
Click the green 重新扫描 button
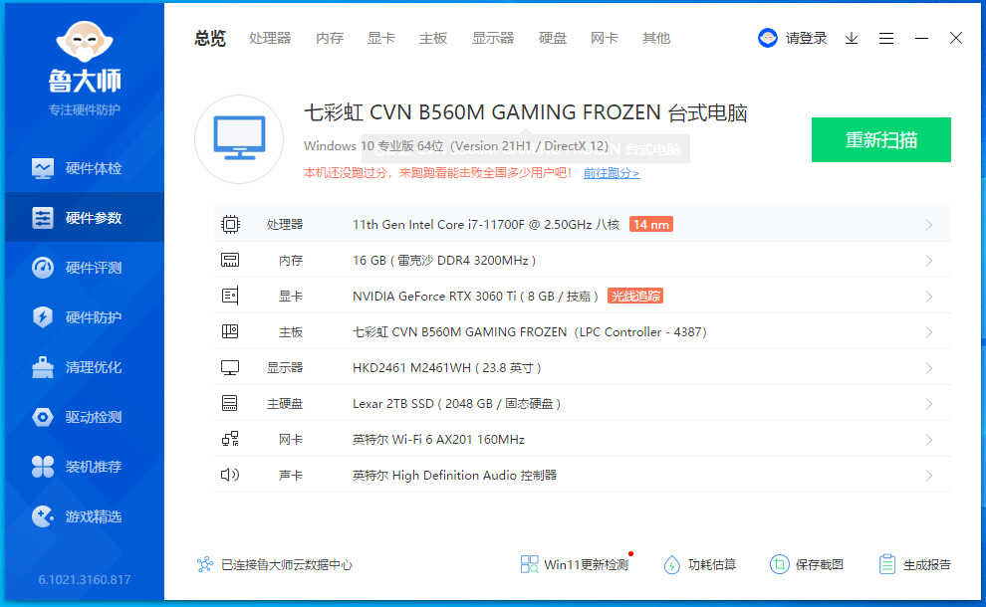coord(881,139)
